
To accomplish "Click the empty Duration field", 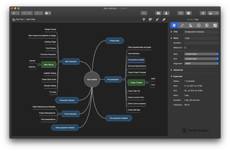I will pos(201,43).
